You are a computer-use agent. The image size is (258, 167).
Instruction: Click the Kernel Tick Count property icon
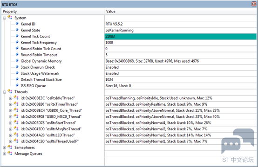click(17, 36)
